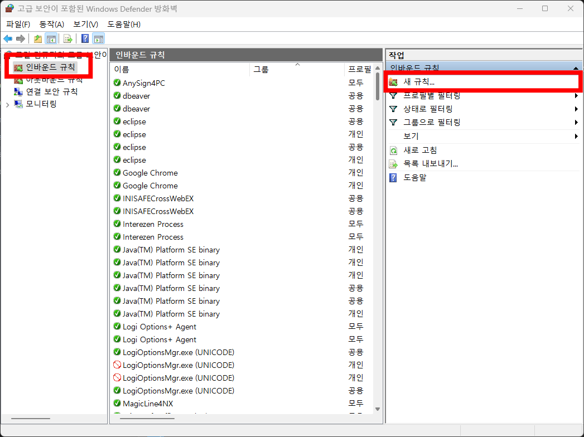This screenshot has width=584, height=437.
Task: Expand the 모니터링 tree node
Action: [x=7, y=105]
